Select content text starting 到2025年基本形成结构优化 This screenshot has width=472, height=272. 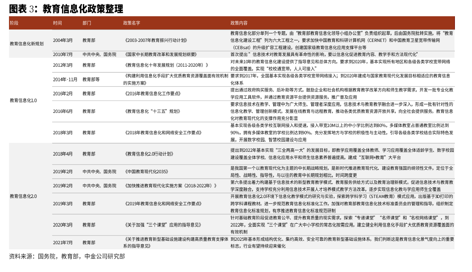342,242
